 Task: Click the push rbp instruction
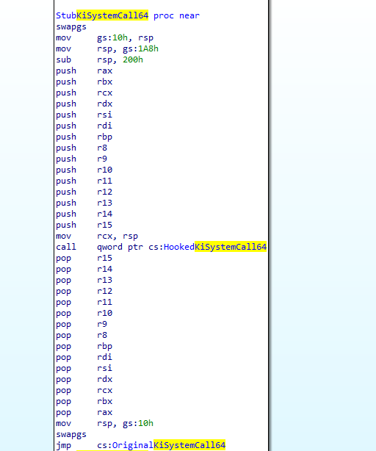(x=84, y=137)
